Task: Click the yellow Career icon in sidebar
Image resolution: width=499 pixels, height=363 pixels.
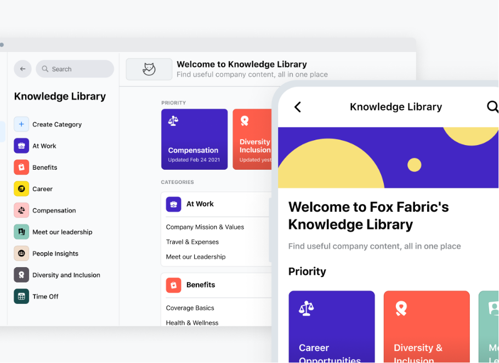Action: click(x=21, y=189)
